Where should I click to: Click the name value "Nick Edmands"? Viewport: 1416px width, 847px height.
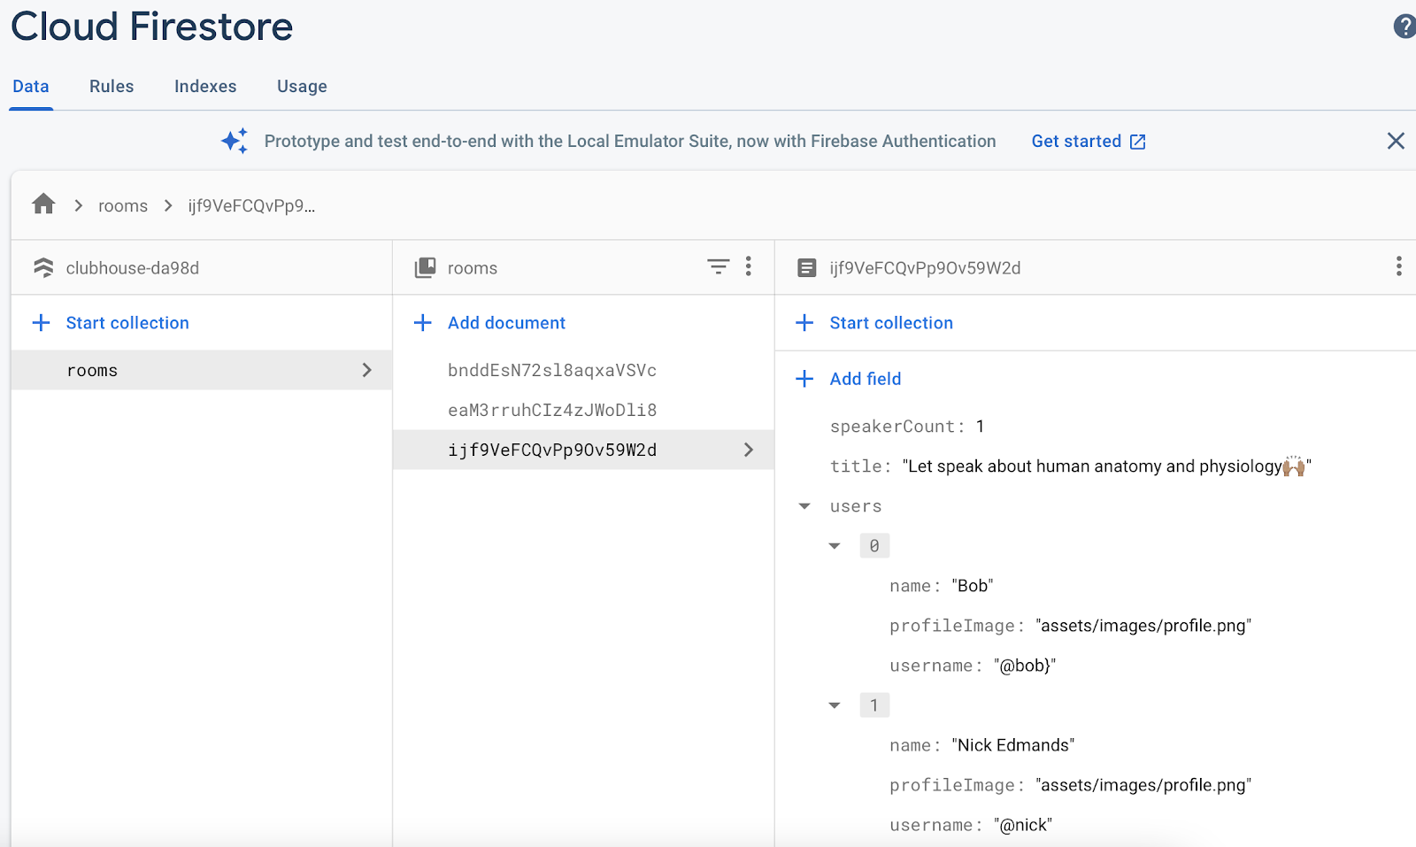tap(1013, 745)
